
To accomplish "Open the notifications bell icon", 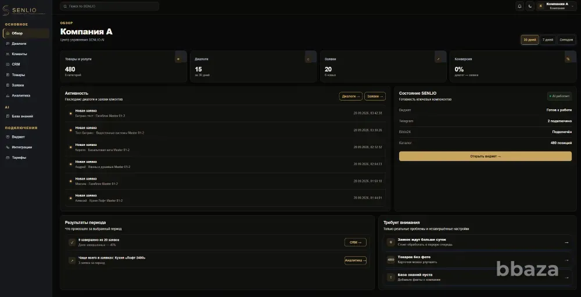I will (520, 6).
